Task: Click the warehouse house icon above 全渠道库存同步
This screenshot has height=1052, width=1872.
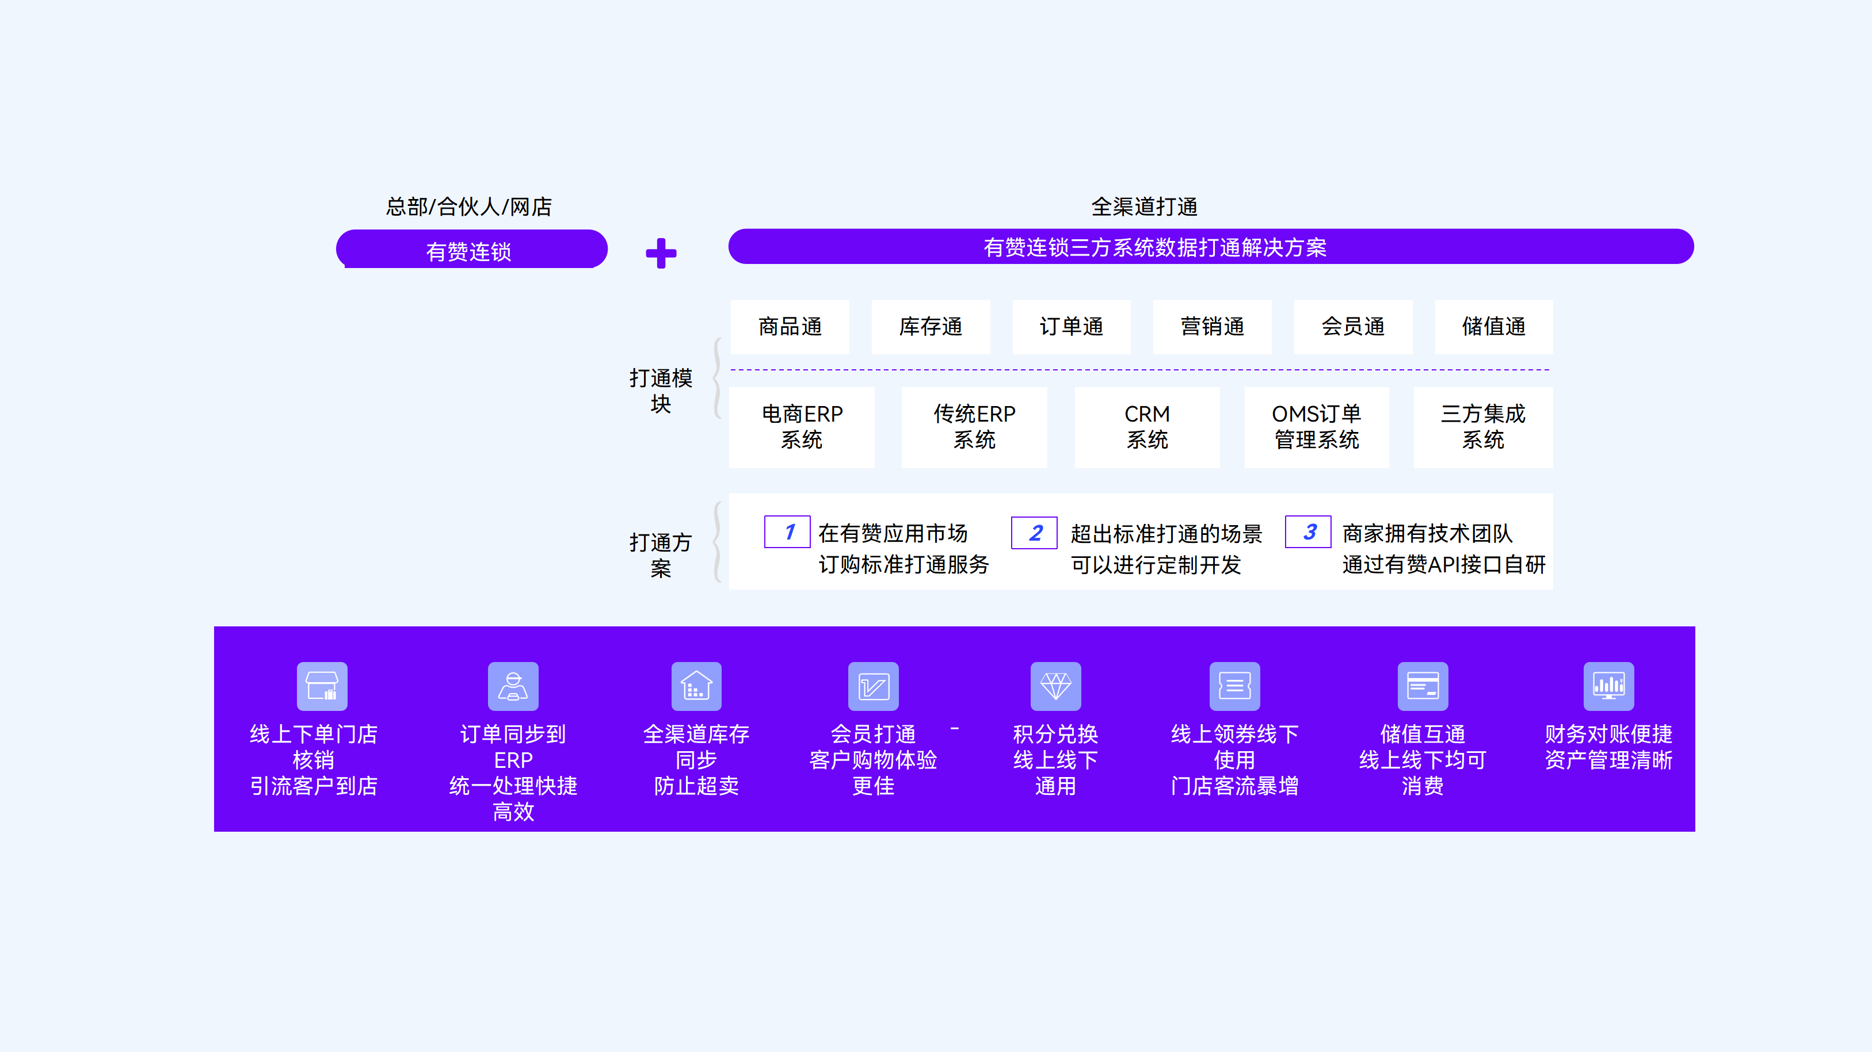Action: pos(696,686)
